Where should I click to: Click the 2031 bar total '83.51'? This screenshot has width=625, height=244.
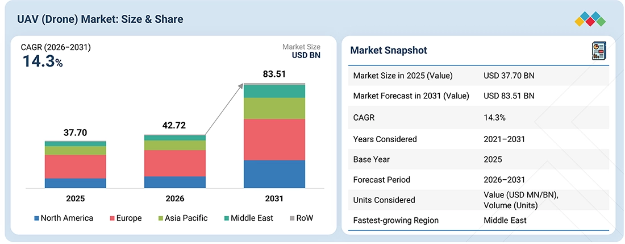pos(274,74)
